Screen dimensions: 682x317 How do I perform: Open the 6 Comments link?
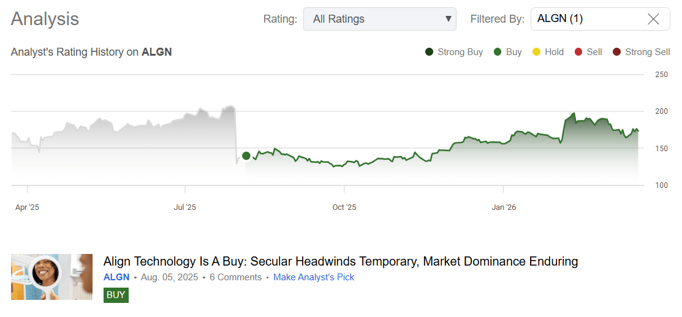pyautogui.click(x=236, y=277)
